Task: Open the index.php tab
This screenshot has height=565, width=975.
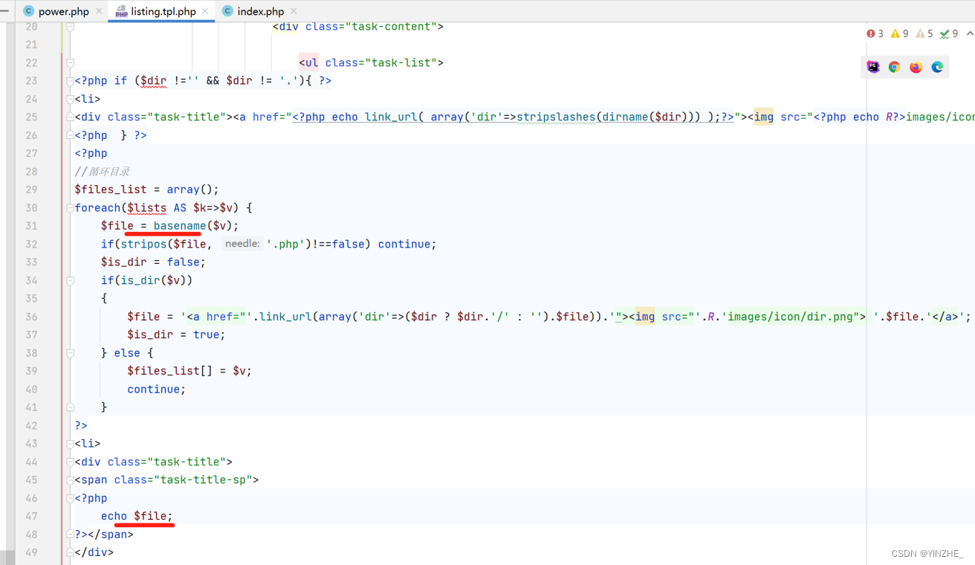Action: point(260,11)
